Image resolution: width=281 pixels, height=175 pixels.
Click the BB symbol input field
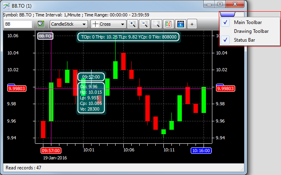18,24
